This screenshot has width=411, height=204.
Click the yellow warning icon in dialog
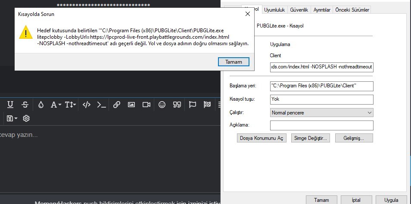26,32
